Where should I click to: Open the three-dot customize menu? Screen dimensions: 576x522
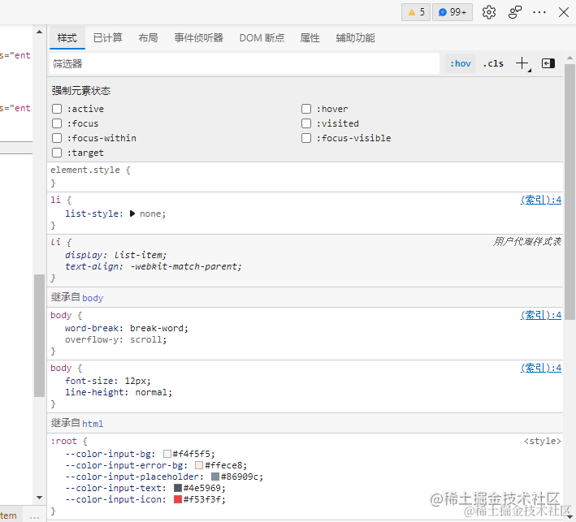539,12
